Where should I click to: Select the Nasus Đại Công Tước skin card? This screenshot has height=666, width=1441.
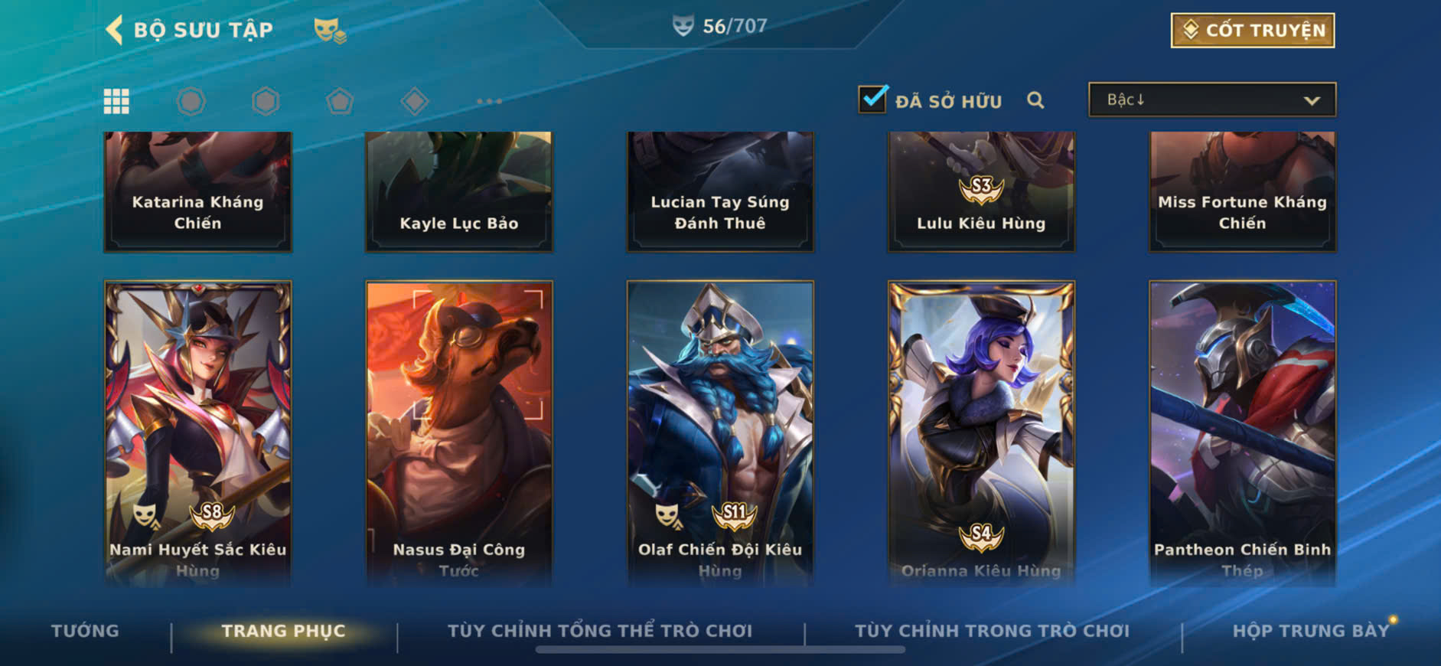point(459,433)
